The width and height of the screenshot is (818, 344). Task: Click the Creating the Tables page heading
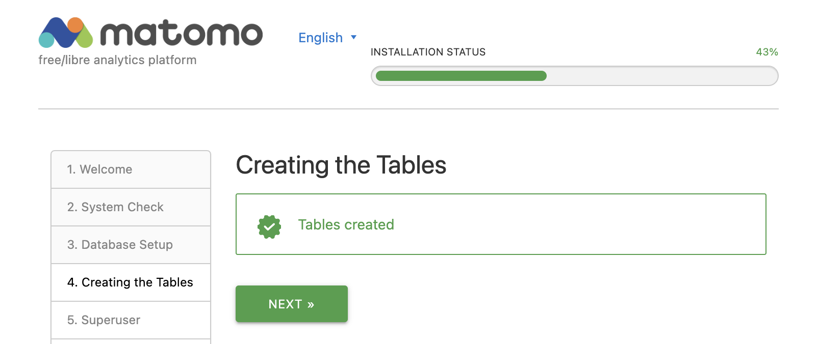coord(341,165)
